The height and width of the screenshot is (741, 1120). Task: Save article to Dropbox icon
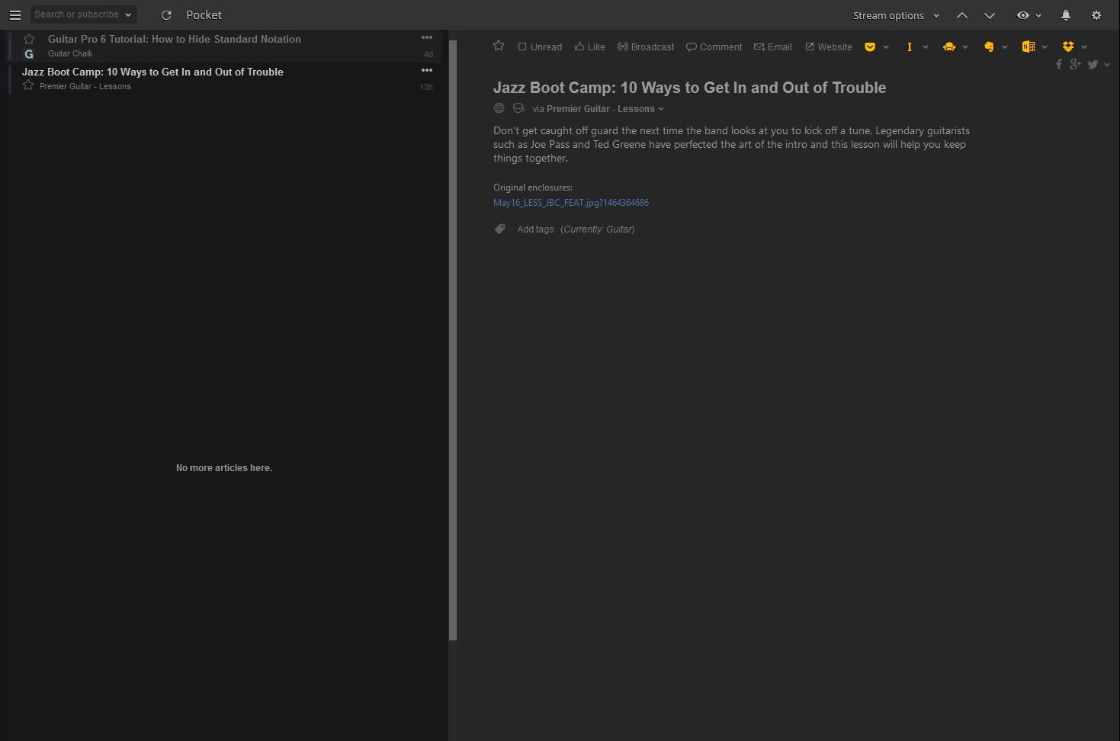click(1068, 47)
